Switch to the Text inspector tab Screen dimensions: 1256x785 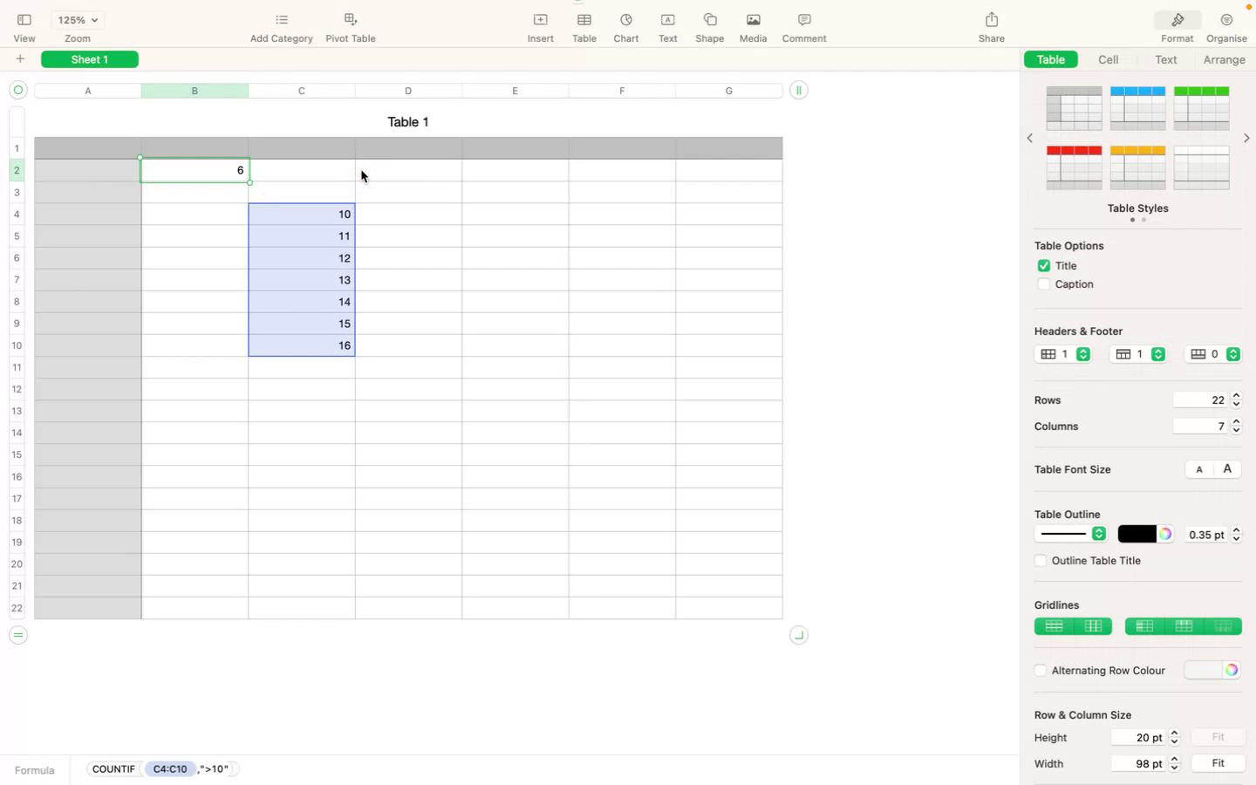click(1166, 59)
